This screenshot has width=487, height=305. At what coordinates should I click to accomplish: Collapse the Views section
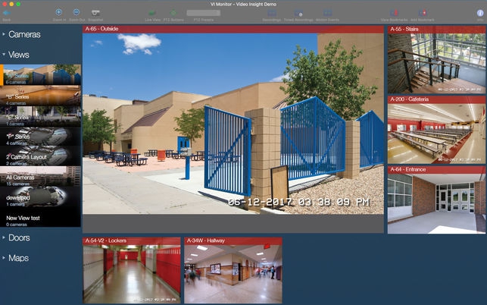pos(4,54)
